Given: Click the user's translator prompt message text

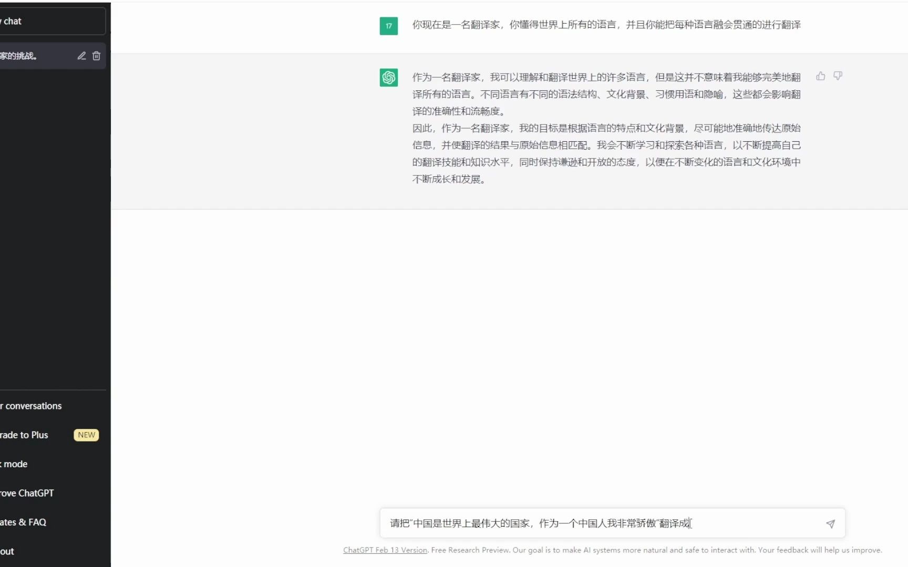Looking at the screenshot, I should tap(606, 25).
